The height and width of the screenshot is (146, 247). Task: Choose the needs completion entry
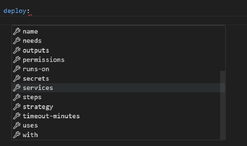click(x=32, y=41)
